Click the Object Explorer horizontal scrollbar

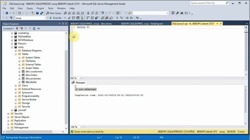coord(29,132)
